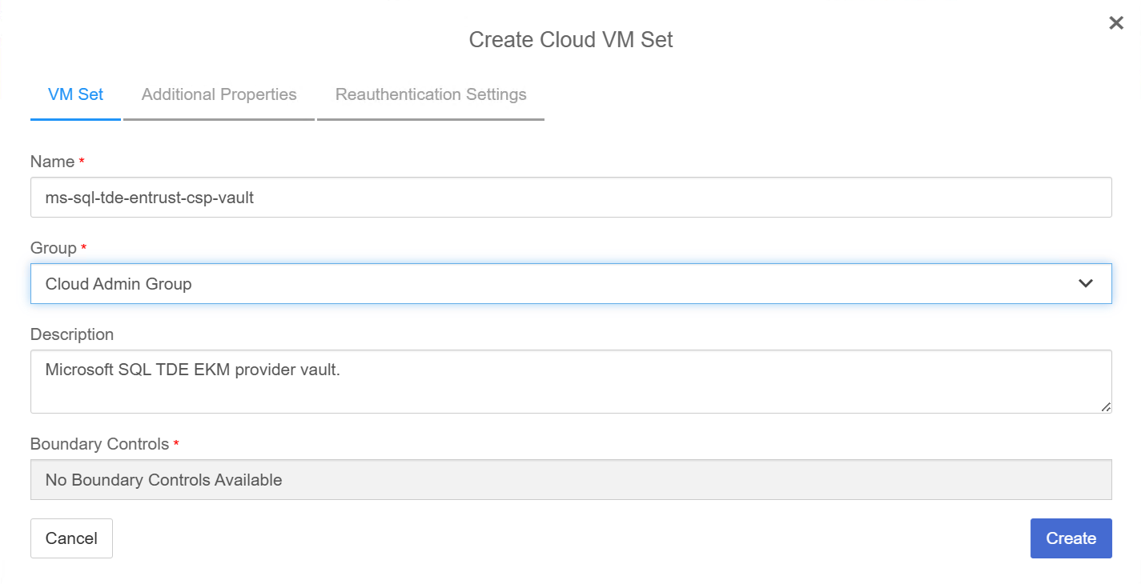1141x584 pixels.
Task: Click the Description text area
Action: [x=560, y=382]
